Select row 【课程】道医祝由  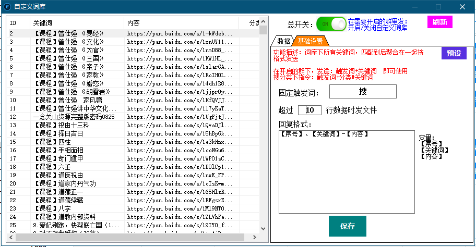point(133,175)
